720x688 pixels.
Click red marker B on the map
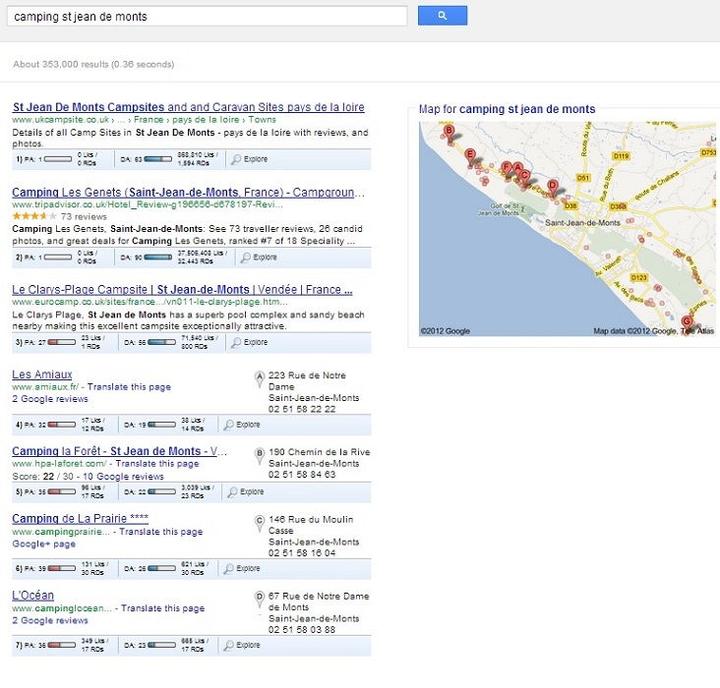click(450, 133)
